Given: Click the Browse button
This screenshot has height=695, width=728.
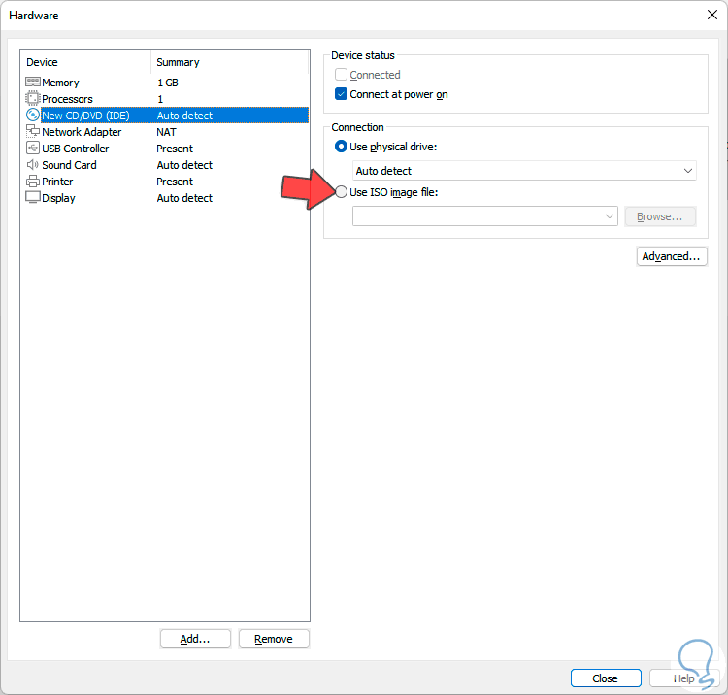Looking at the screenshot, I should click(x=660, y=216).
